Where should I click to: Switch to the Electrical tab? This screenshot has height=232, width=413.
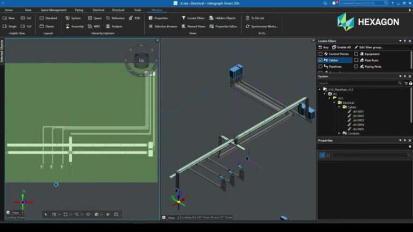tap(98, 10)
